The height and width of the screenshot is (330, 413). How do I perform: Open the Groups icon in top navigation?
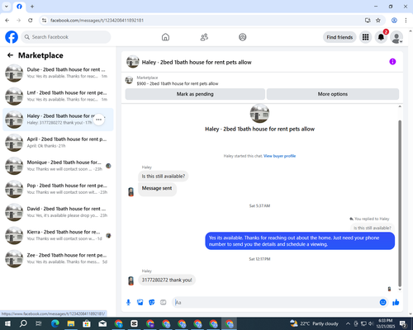(243, 37)
